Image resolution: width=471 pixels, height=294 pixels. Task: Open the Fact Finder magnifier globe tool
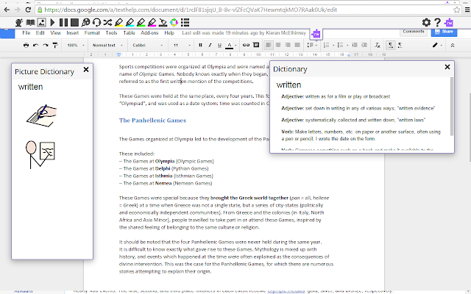pyautogui.click(x=86, y=23)
